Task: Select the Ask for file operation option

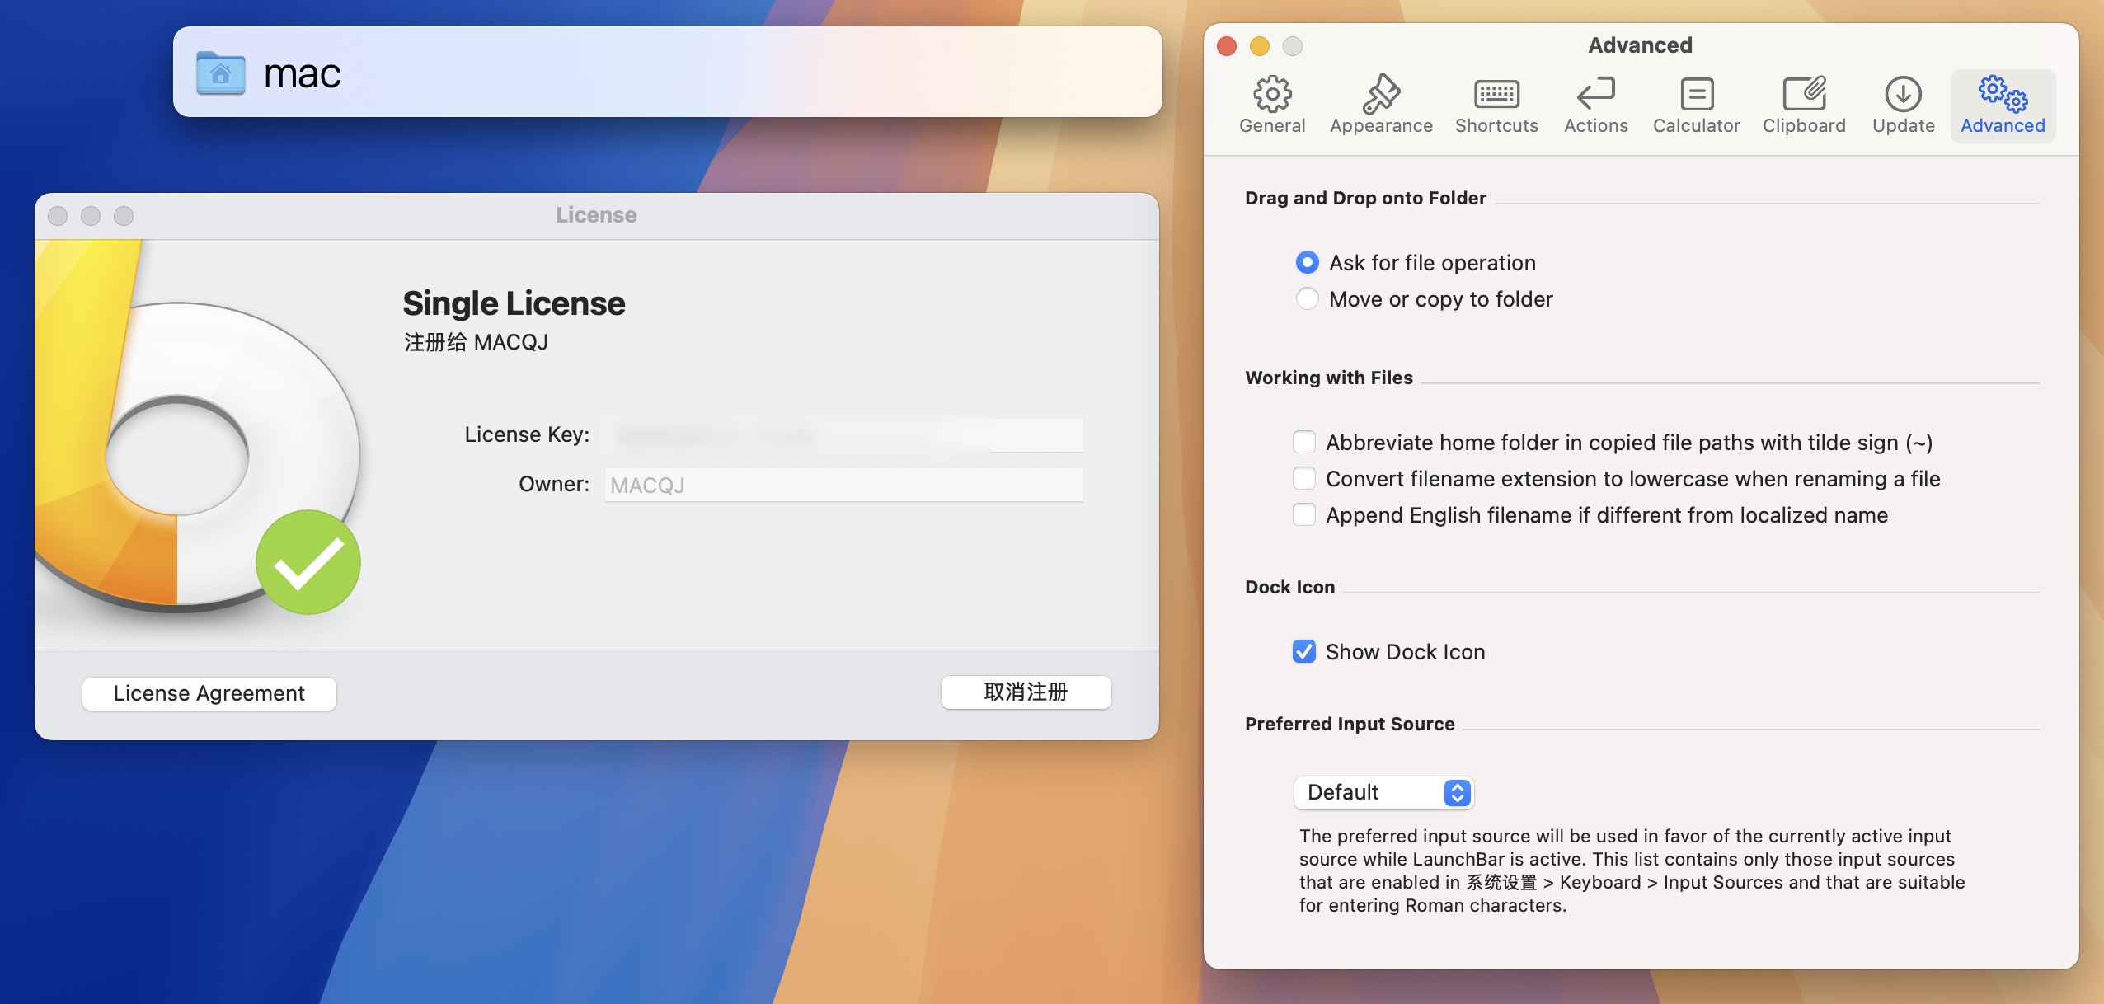Action: pos(1306,262)
